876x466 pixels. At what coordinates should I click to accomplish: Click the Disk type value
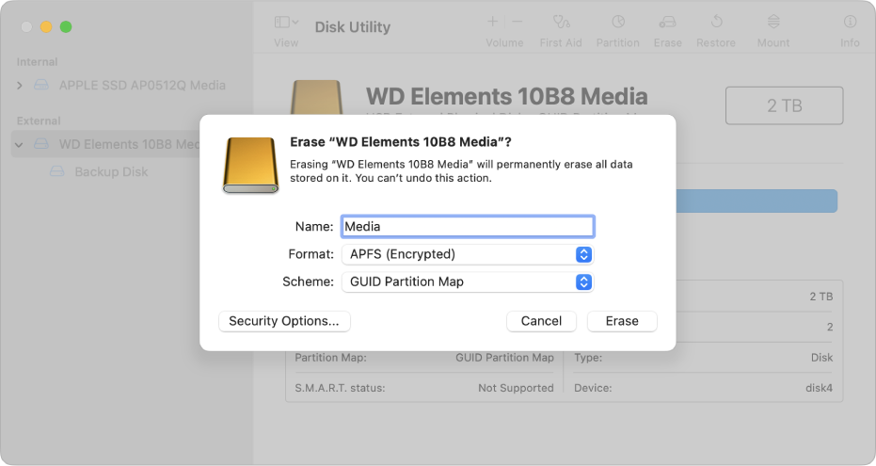821,358
